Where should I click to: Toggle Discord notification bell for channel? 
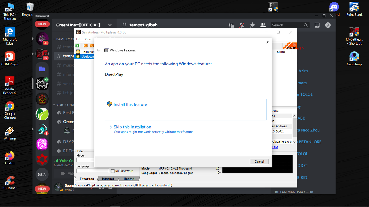point(242,25)
